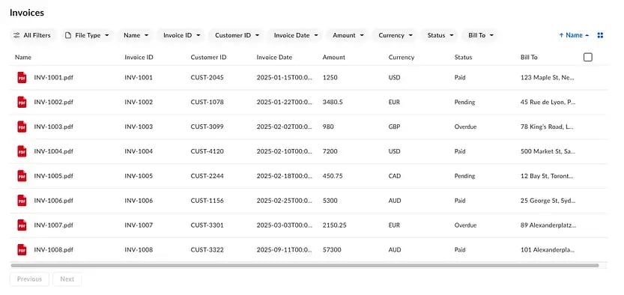The width and height of the screenshot is (624, 295).
Task: Click PDF icon of INV-1006.pdf
Action: pos(22,201)
